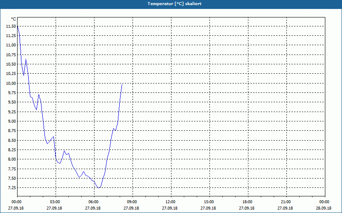Click the 10,00 y-axis value
The width and height of the screenshot is (342, 213).
click(11, 83)
